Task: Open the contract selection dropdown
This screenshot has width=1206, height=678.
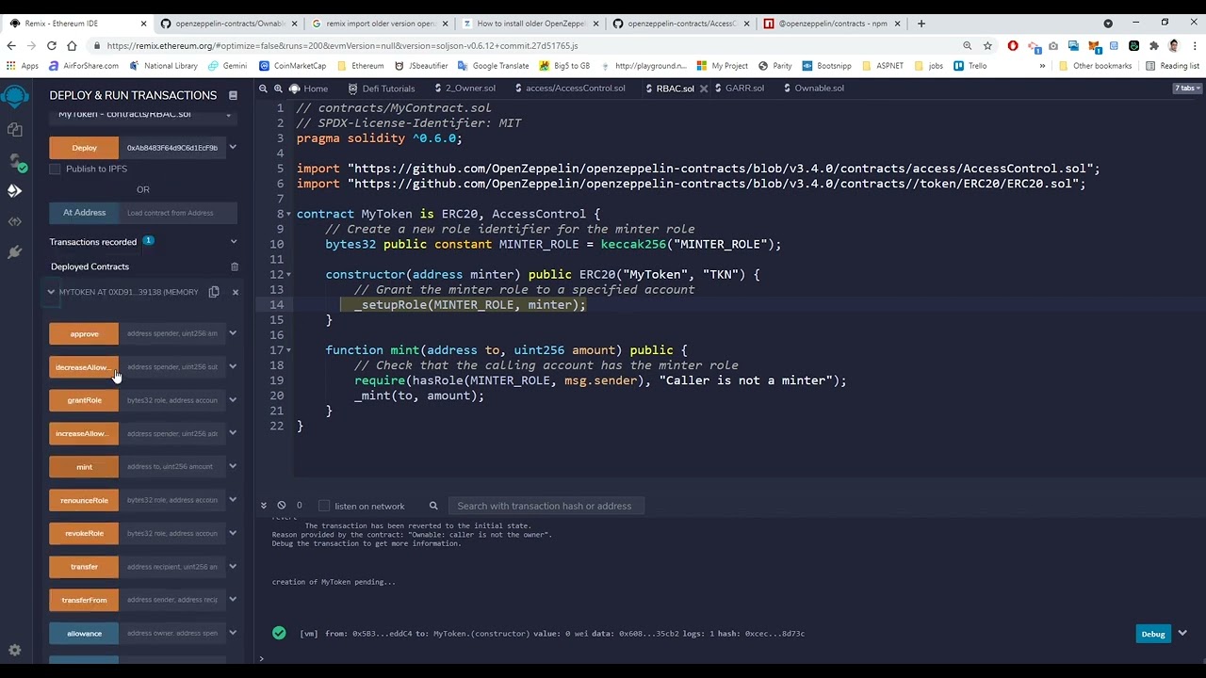Action: 143,115
